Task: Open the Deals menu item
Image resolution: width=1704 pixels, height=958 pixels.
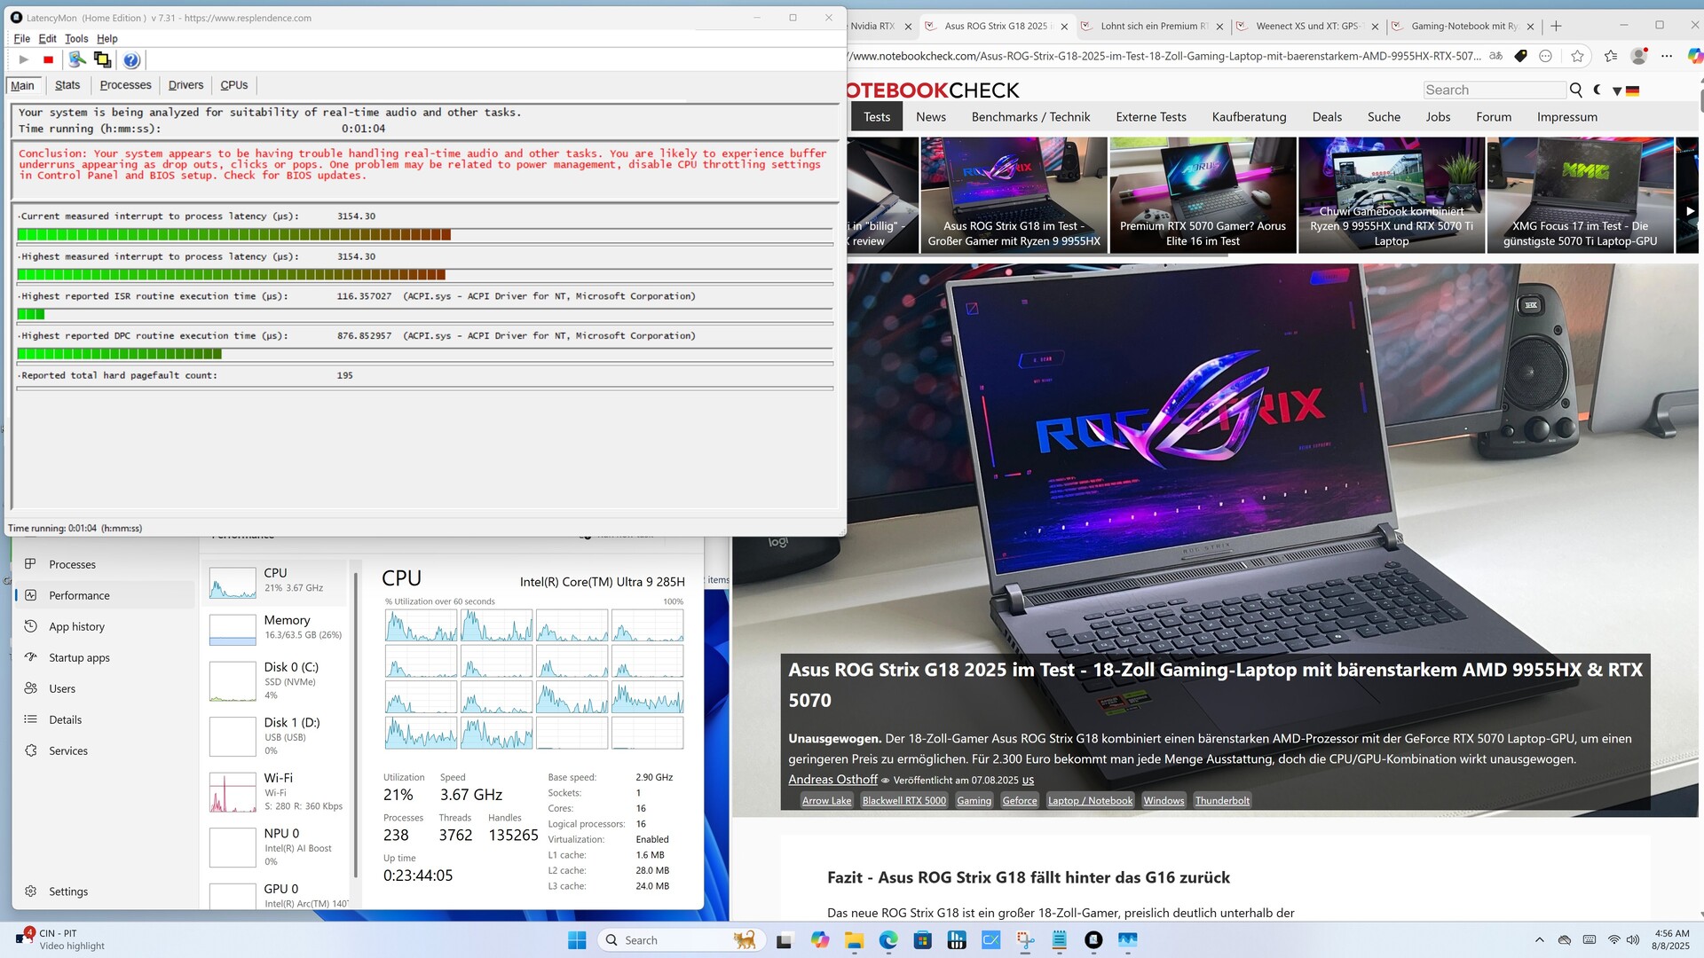Action: [x=1327, y=117]
